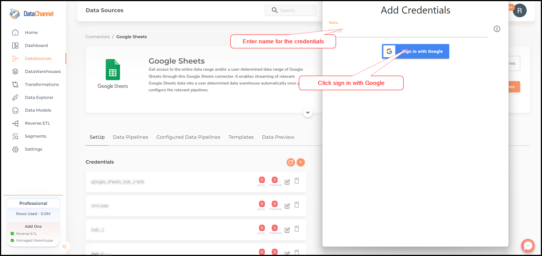Image resolution: width=542 pixels, height=256 pixels.
Task: Open the Configured Data Pipelines tab
Action: click(188, 137)
